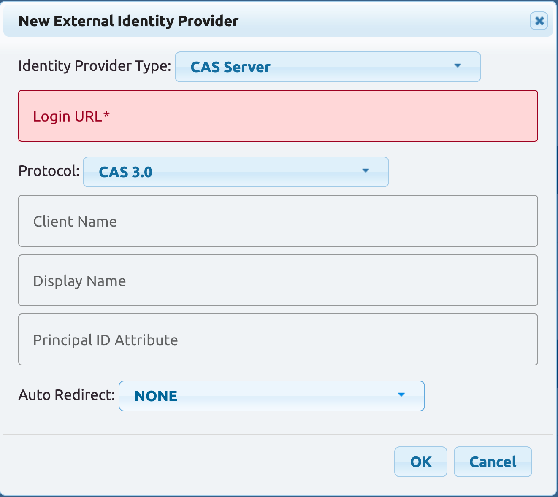The image size is (558, 497).
Task: Click the 'New External Identity Provider' title
Action: [129, 21]
